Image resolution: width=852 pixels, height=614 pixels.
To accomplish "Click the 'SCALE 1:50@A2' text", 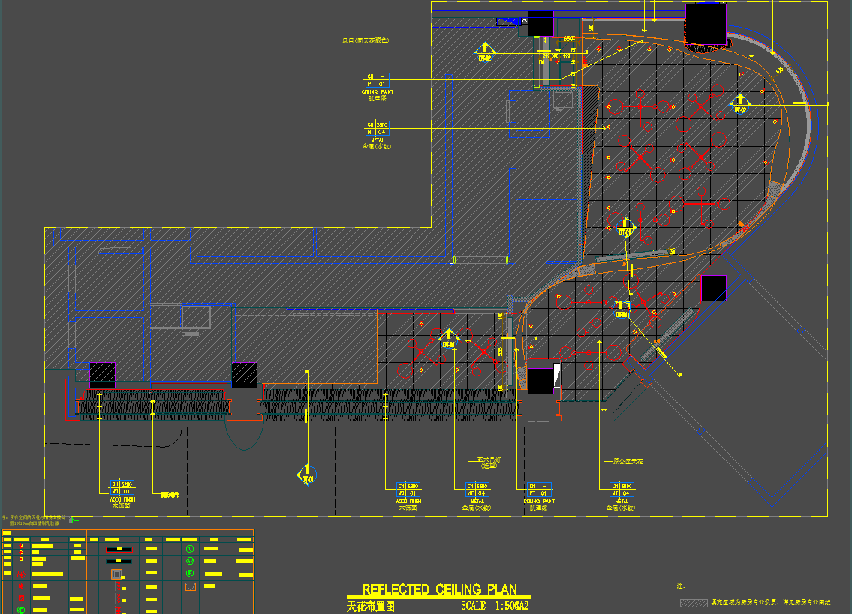I will (495, 605).
